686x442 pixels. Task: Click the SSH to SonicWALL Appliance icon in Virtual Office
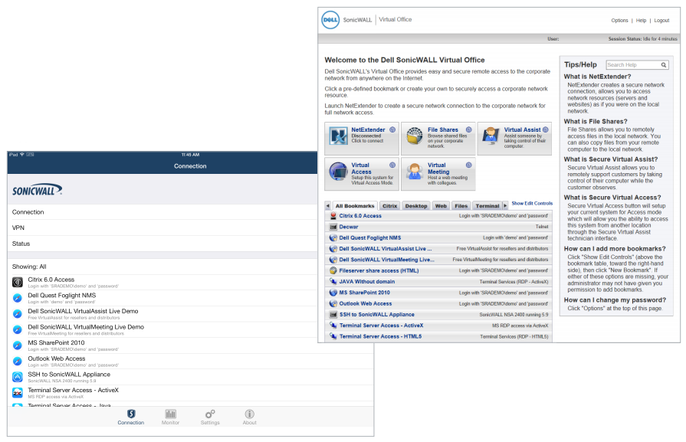pos(333,314)
